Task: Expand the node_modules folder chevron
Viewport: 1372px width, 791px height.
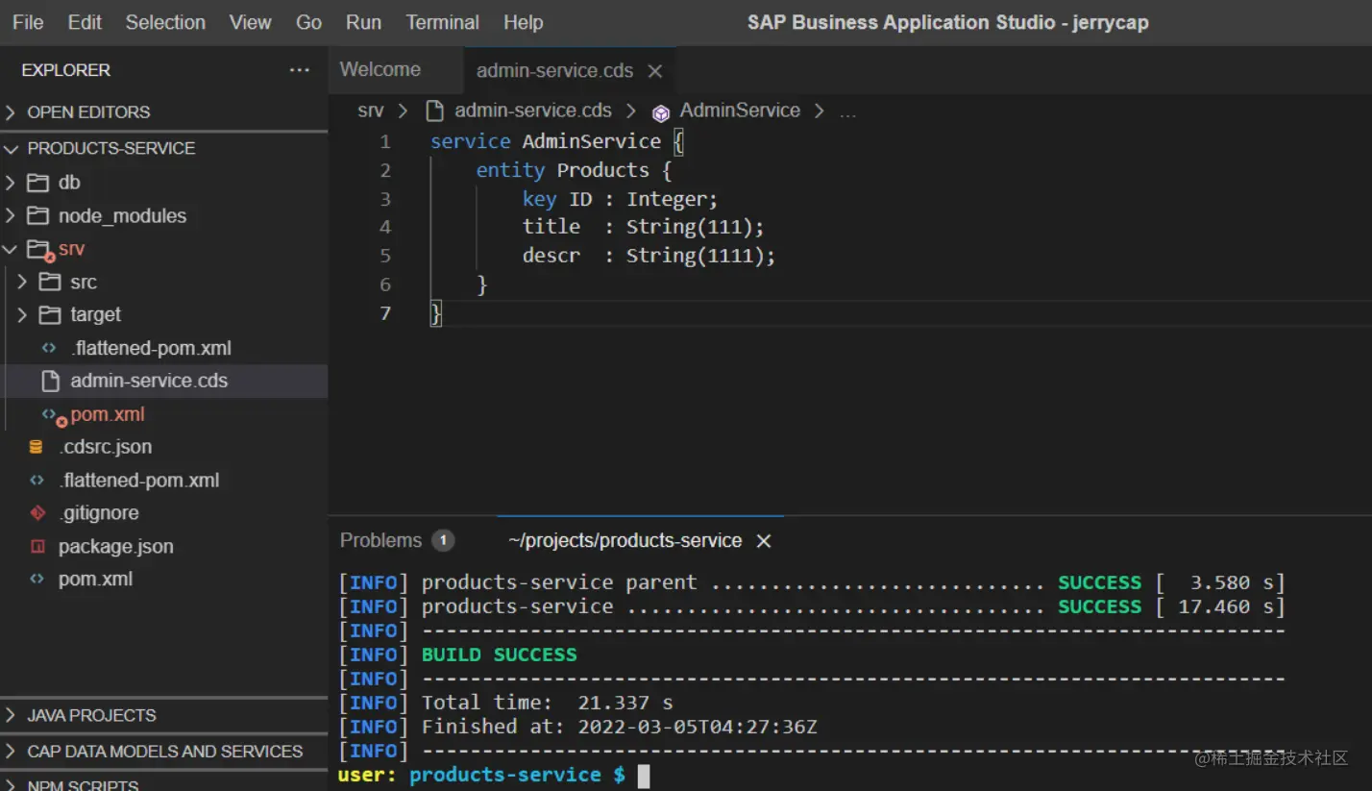Action: click(x=11, y=215)
